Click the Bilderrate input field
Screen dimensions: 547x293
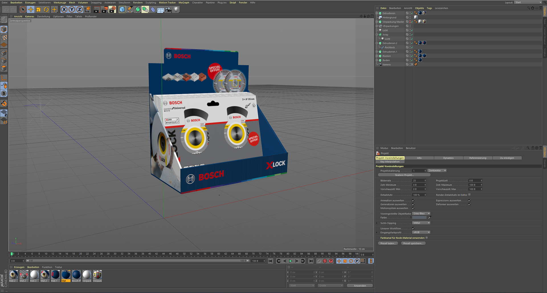click(x=419, y=181)
